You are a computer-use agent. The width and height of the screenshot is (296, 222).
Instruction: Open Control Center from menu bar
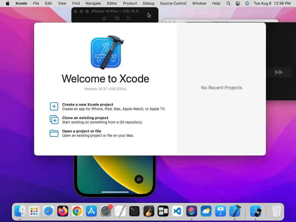point(238,3)
